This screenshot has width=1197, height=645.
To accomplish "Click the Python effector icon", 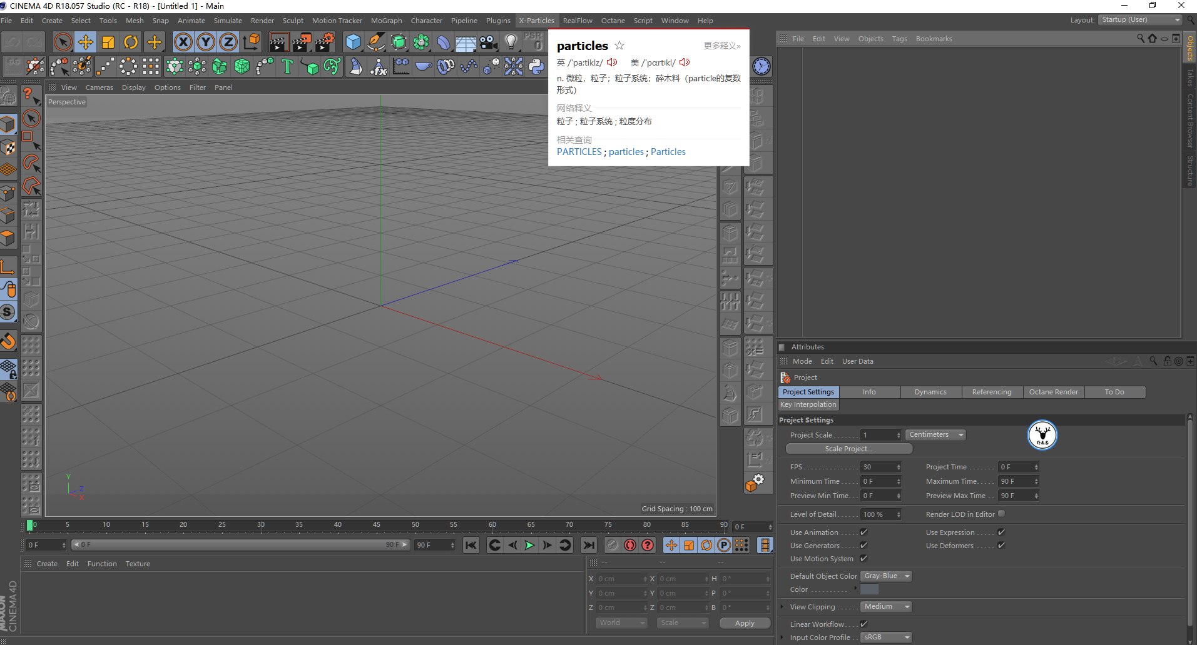I will [x=536, y=66].
